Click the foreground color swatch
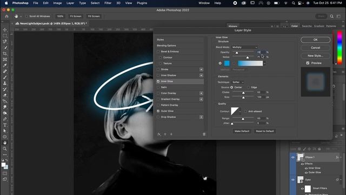This screenshot has height=195, width=346. 3,165
